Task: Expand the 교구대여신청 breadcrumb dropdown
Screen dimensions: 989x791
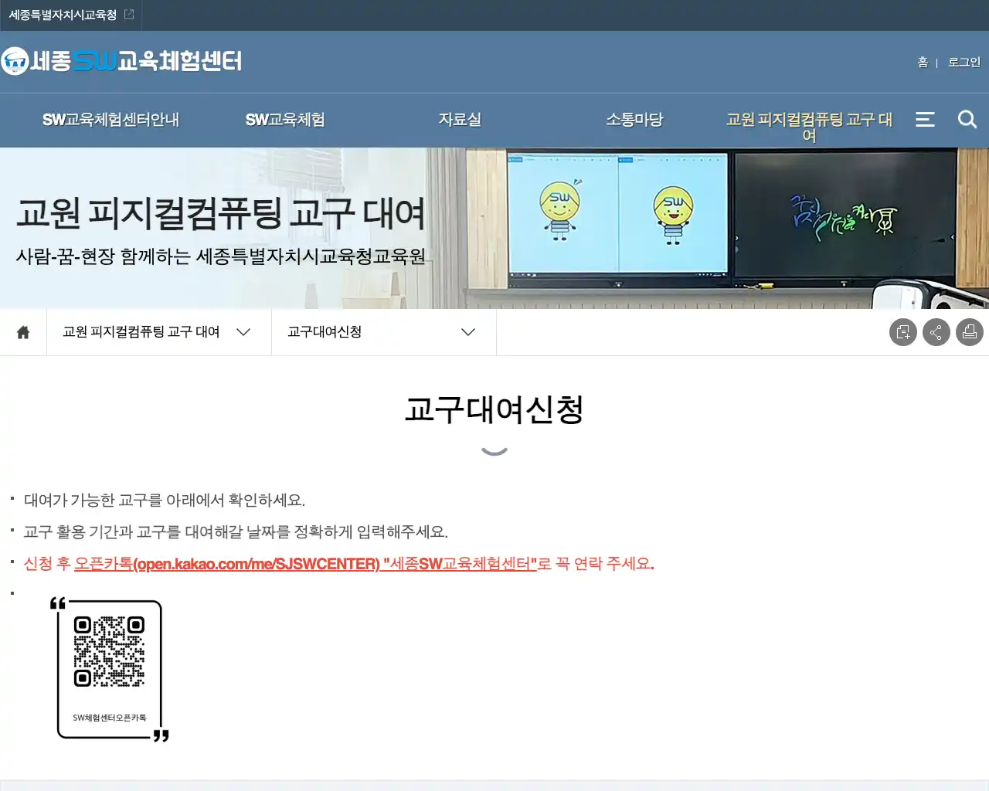Action: click(383, 332)
